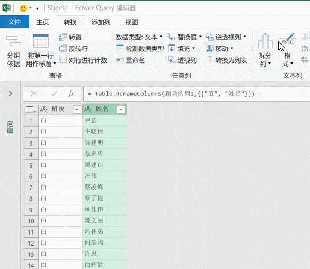This screenshot has width=310, height=269.
Task: Open the File (文件) menu
Action: (x=14, y=22)
